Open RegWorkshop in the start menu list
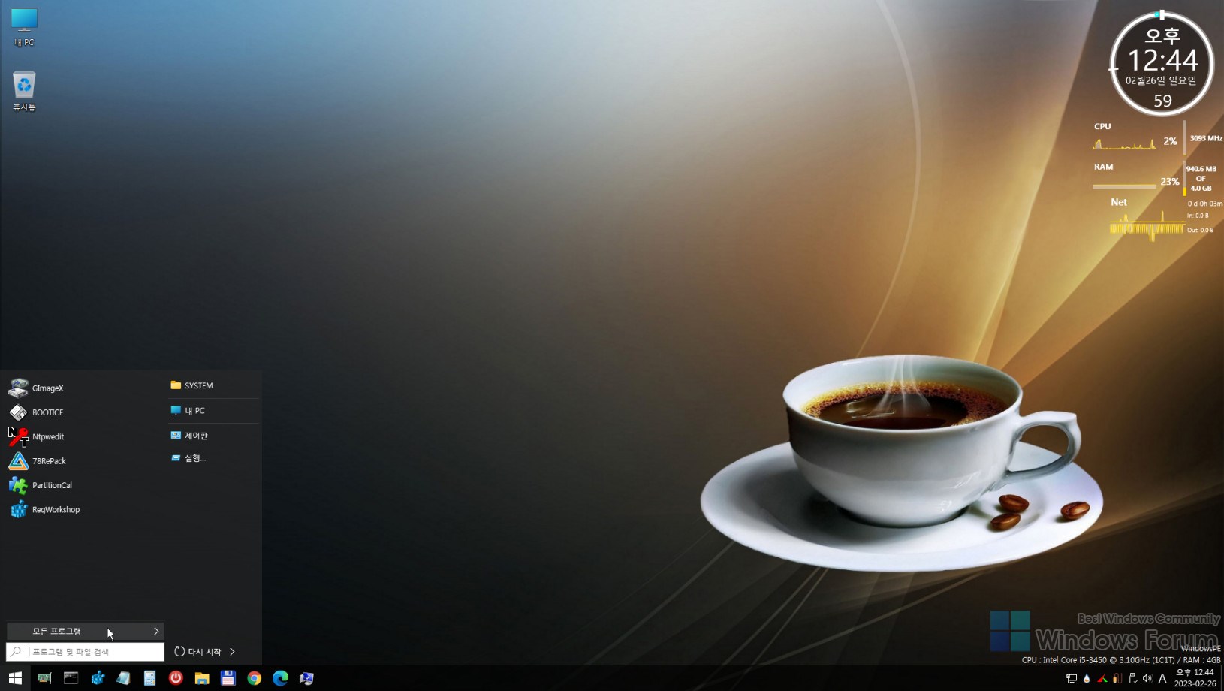The width and height of the screenshot is (1224, 691). point(85,509)
